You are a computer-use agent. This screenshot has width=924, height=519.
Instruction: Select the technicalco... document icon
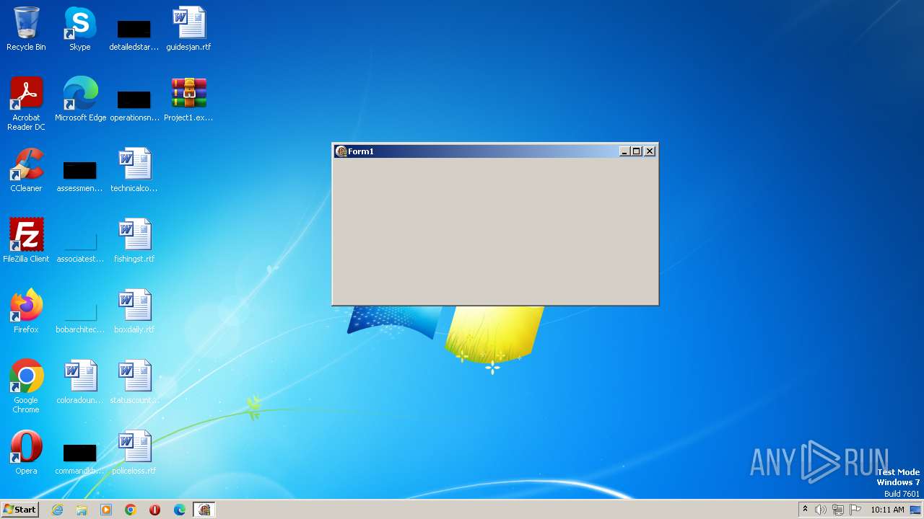pos(134,170)
